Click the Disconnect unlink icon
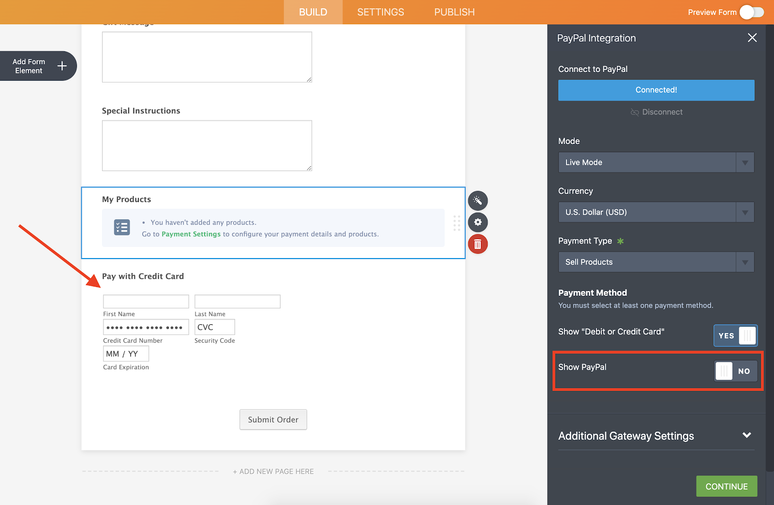Viewport: 774px width, 505px height. (635, 112)
